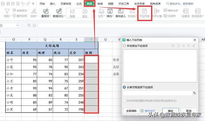205x121 pixels.
Task: Click the Undo arrow icon
Action: 23,4
